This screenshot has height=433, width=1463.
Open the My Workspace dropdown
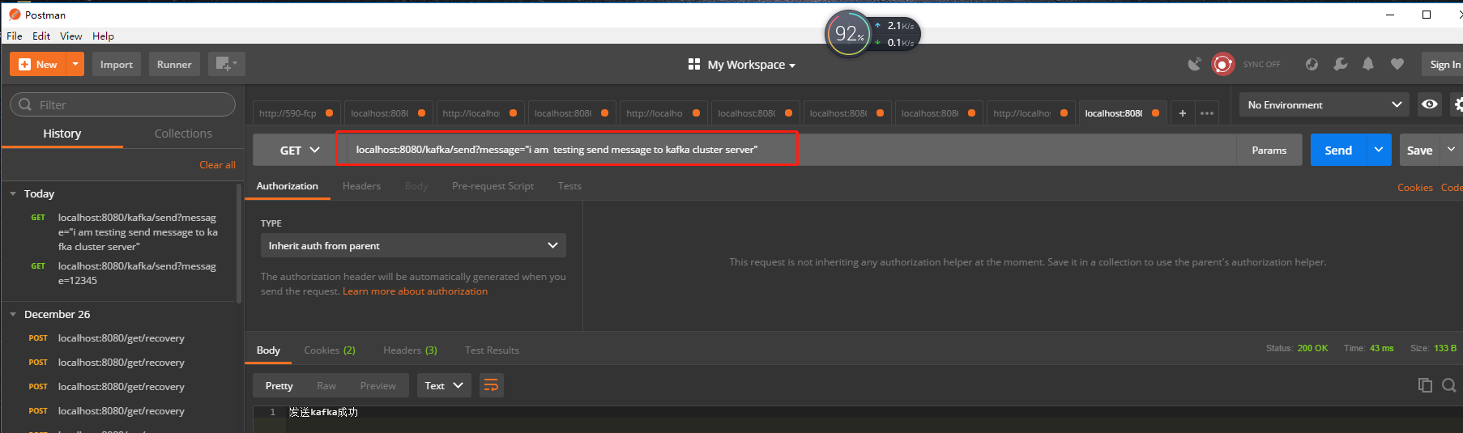tap(741, 64)
